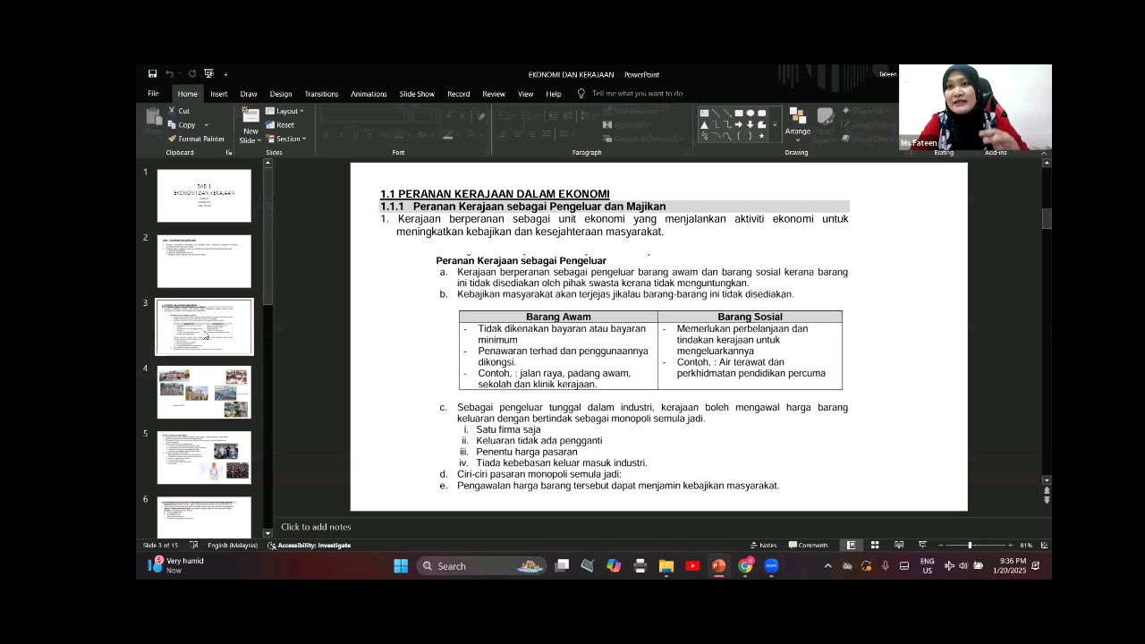This screenshot has width=1145, height=644.
Task: Open Clipboard pane dialog launcher
Action: [228, 153]
